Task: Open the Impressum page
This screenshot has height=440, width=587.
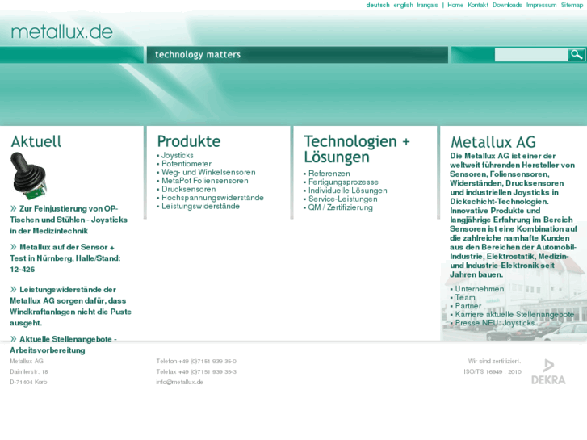Action: (x=541, y=5)
